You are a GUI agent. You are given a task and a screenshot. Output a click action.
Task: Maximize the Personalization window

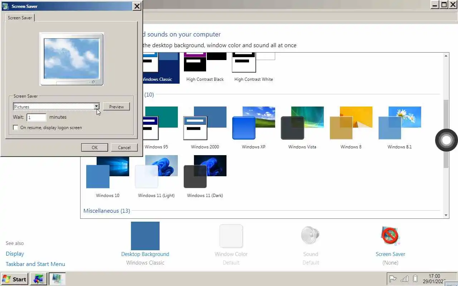tap(444, 5)
